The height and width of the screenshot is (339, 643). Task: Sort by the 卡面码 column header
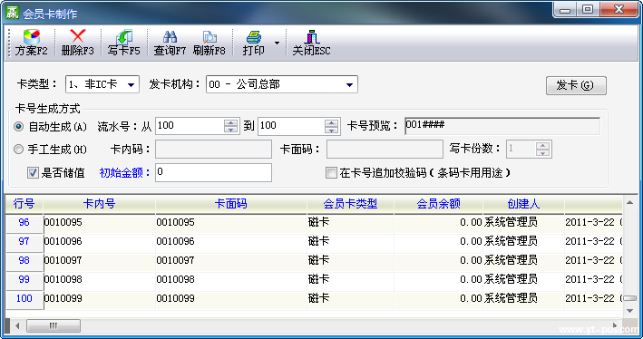231,204
